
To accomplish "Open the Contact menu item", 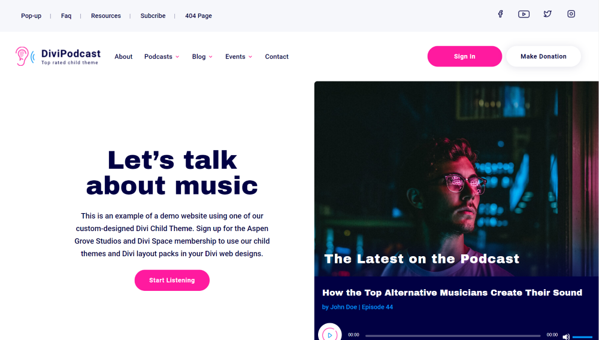I will click(277, 56).
